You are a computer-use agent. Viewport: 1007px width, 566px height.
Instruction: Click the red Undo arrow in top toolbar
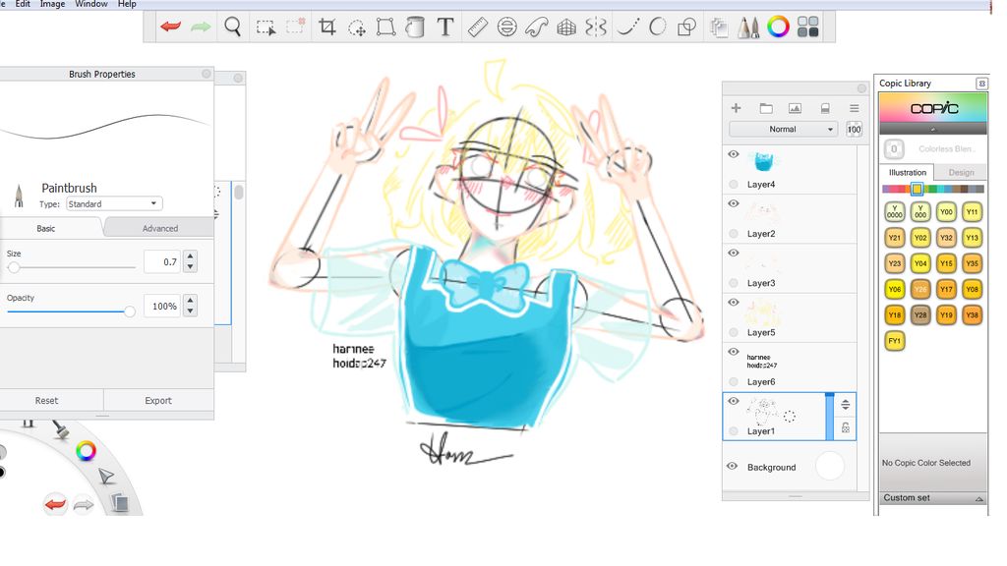(170, 27)
